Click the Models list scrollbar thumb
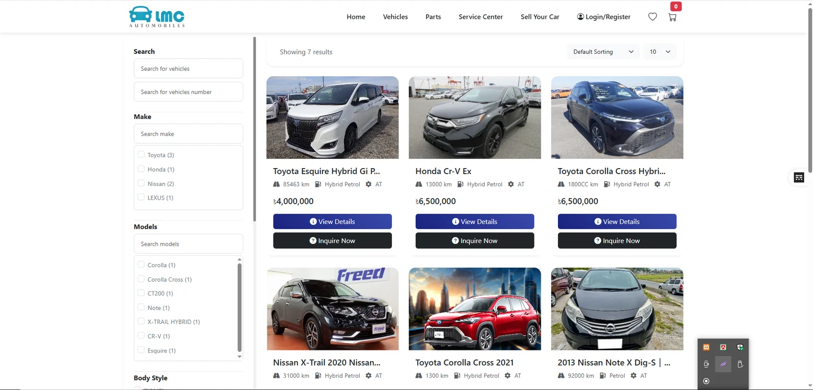 [239, 308]
